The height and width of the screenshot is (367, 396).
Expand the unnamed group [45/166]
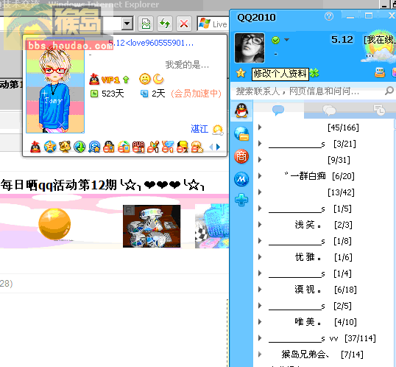[x=260, y=127]
